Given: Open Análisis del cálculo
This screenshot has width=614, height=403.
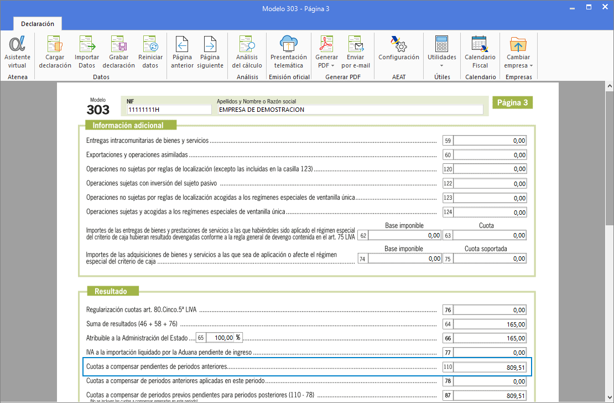Looking at the screenshot, I should coord(247,52).
